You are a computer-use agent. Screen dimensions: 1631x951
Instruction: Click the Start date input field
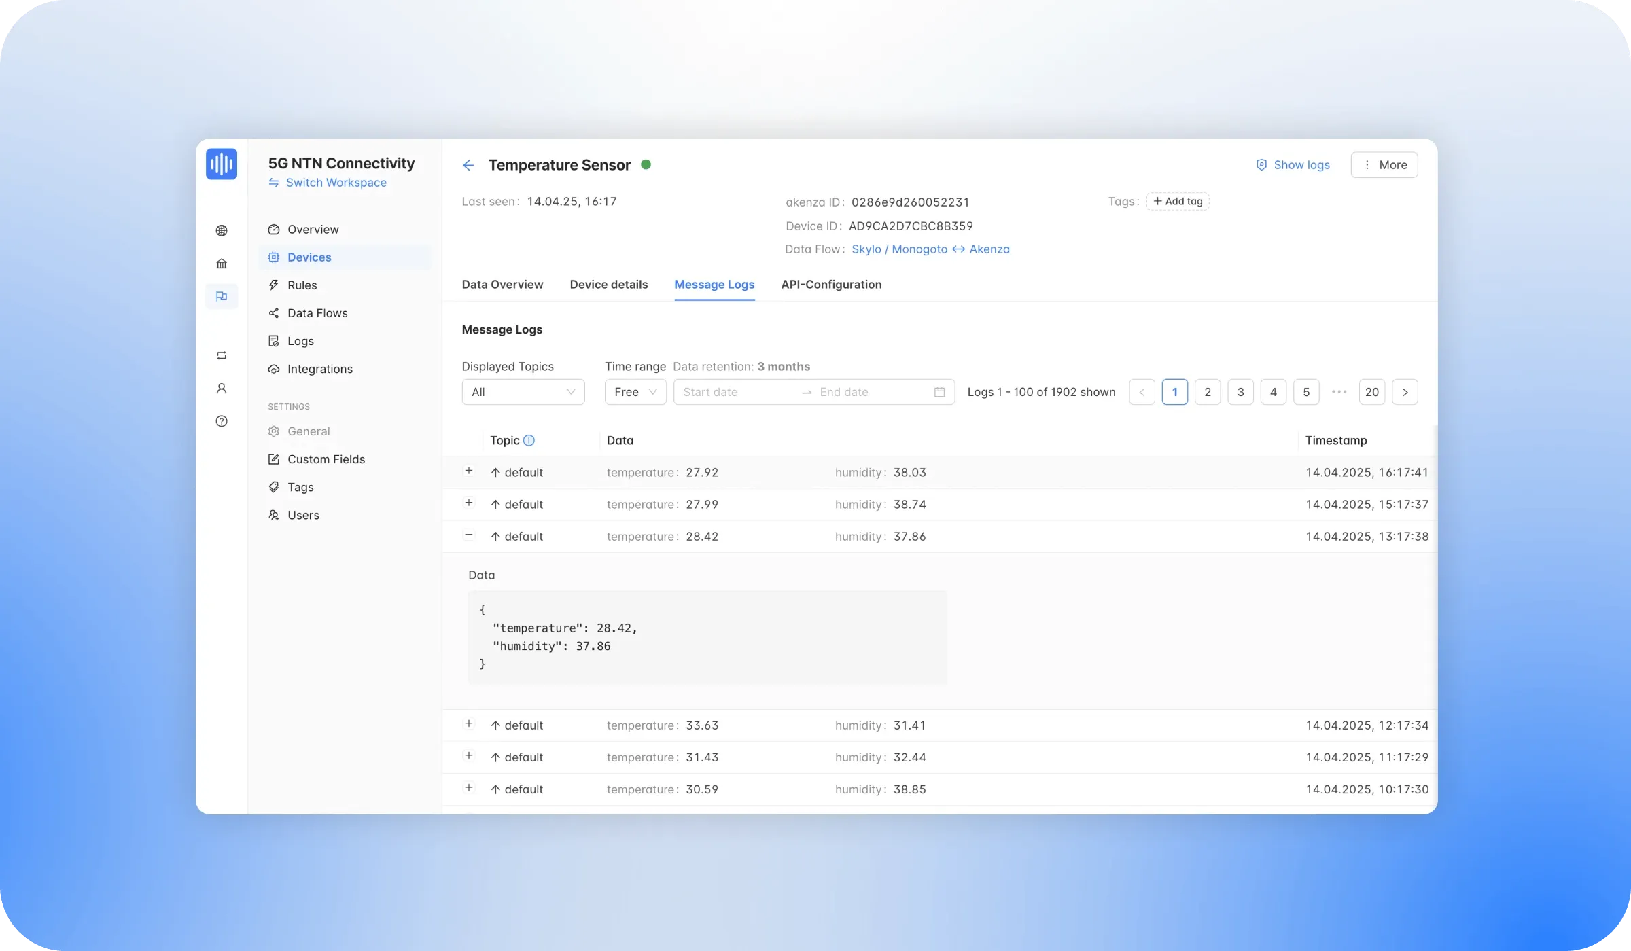tap(737, 392)
